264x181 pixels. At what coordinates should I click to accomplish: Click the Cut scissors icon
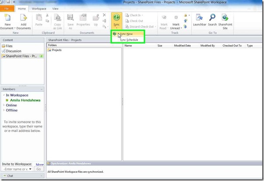[x=47, y=15]
